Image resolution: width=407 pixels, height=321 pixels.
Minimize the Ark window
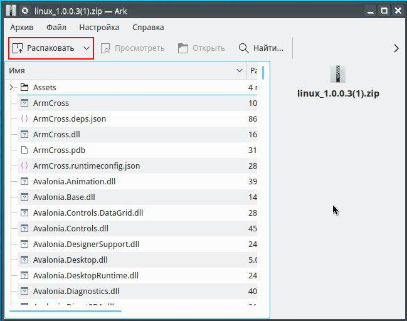[371, 11]
